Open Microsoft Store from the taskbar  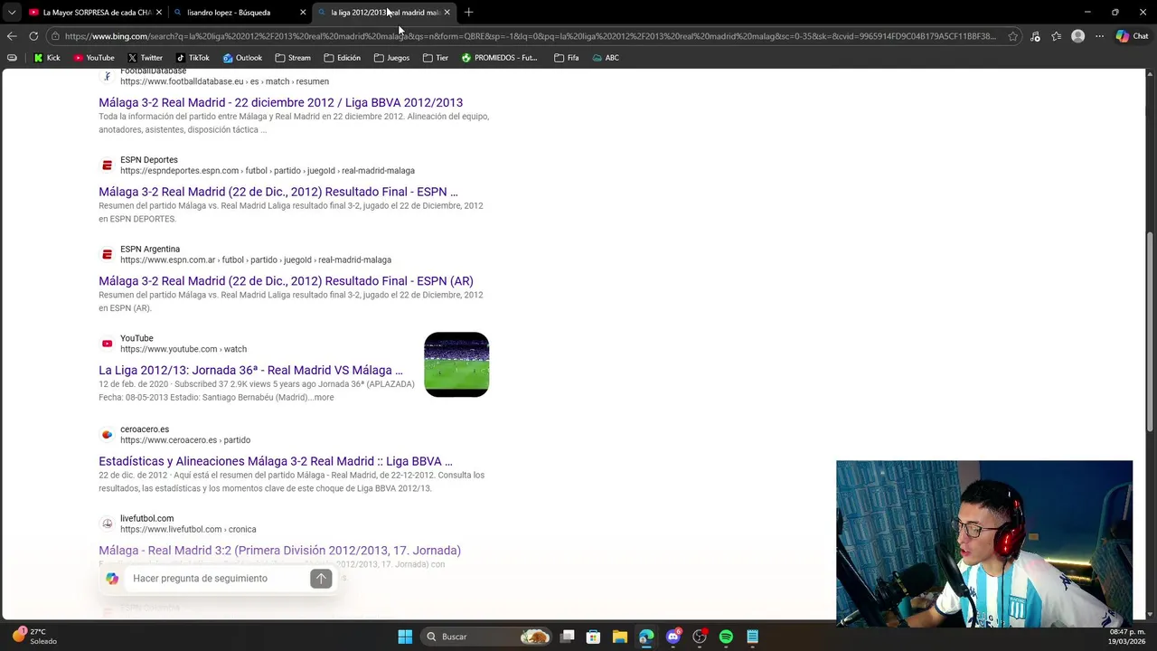(x=593, y=637)
